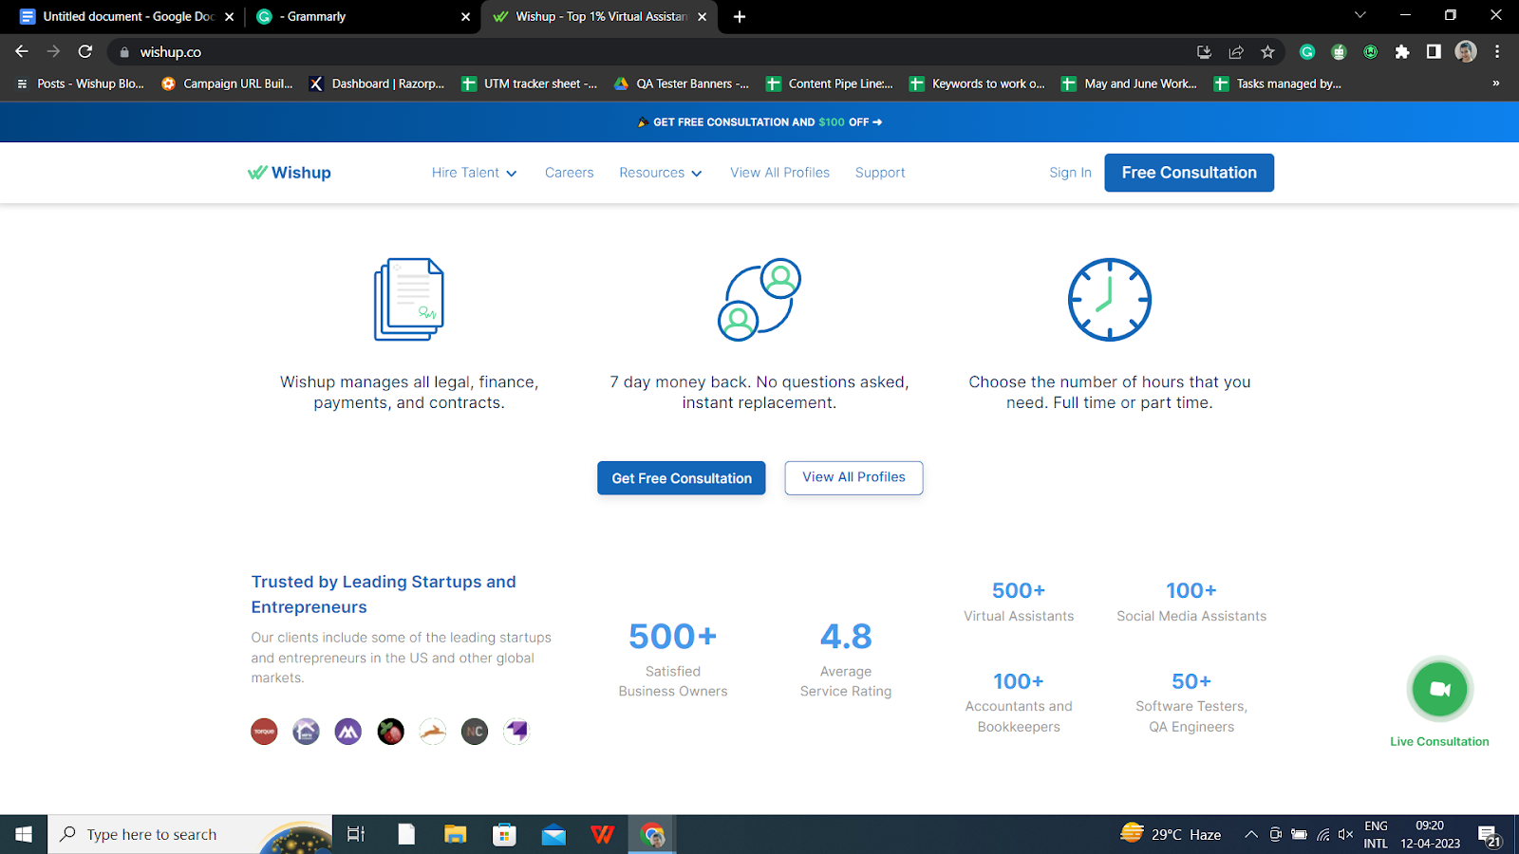Image resolution: width=1519 pixels, height=854 pixels.
Task: Open Support in the nav menu
Action: [880, 173]
